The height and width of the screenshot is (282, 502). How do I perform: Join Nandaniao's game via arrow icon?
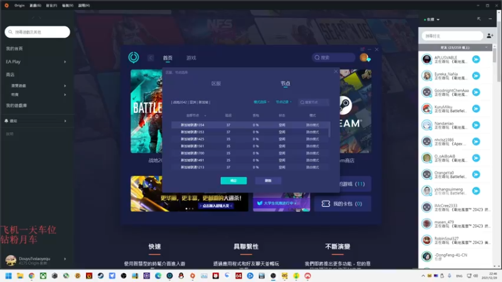click(476, 125)
